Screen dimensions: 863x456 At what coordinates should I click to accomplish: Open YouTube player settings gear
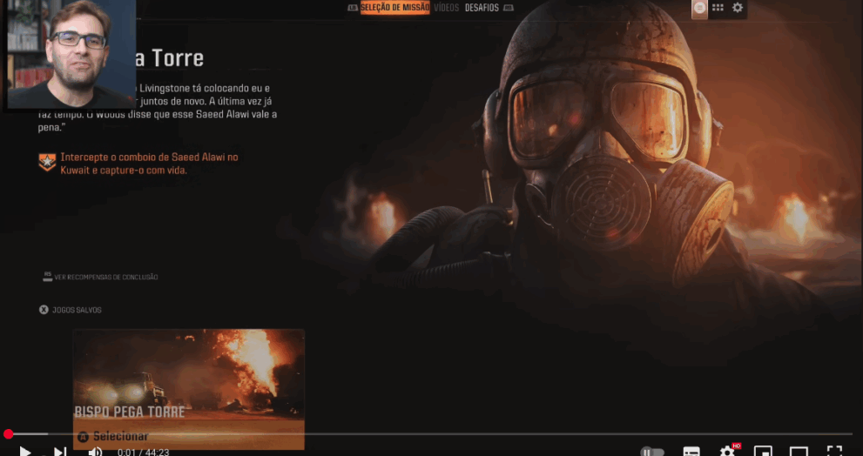[x=728, y=452]
